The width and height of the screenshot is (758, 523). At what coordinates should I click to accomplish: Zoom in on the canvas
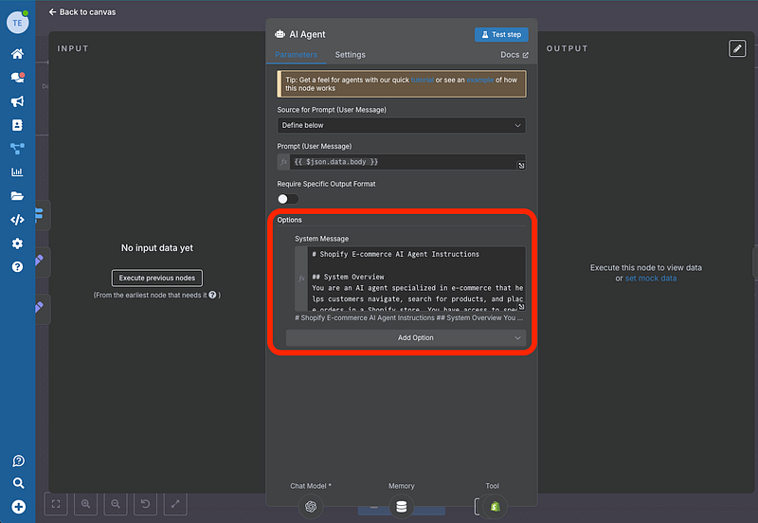click(x=86, y=505)
